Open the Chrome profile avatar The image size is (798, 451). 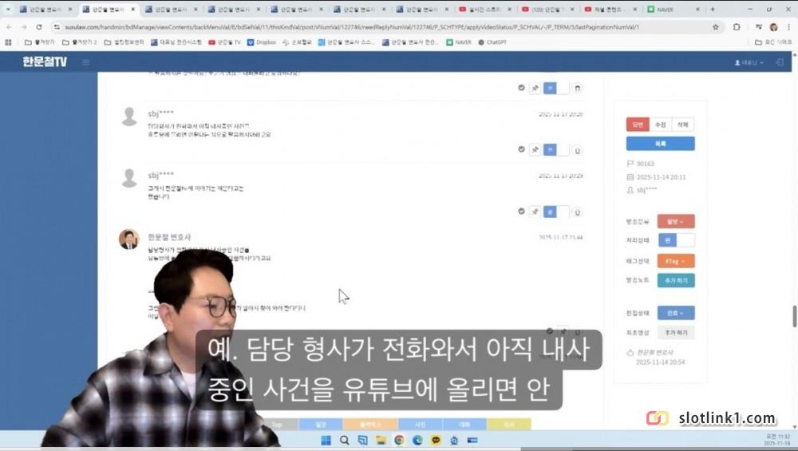[773, 27]
